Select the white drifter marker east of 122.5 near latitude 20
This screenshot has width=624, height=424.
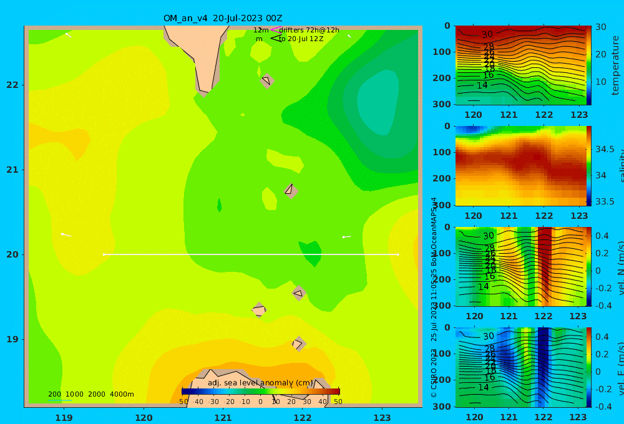click(x=346, y=237)
